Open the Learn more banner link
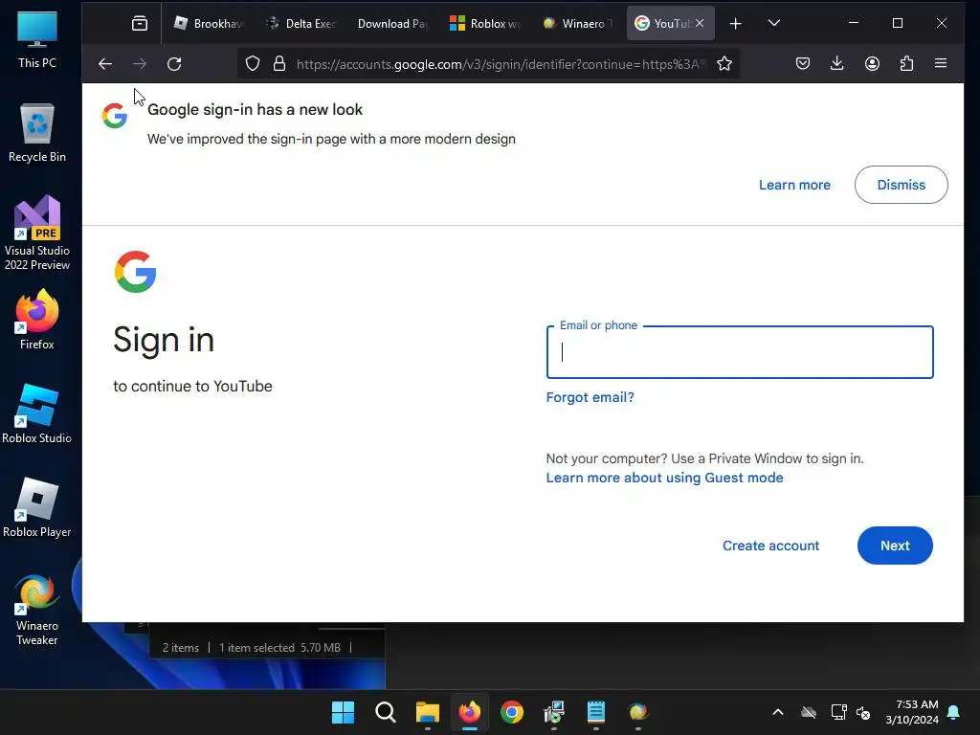 pos(794,185)
